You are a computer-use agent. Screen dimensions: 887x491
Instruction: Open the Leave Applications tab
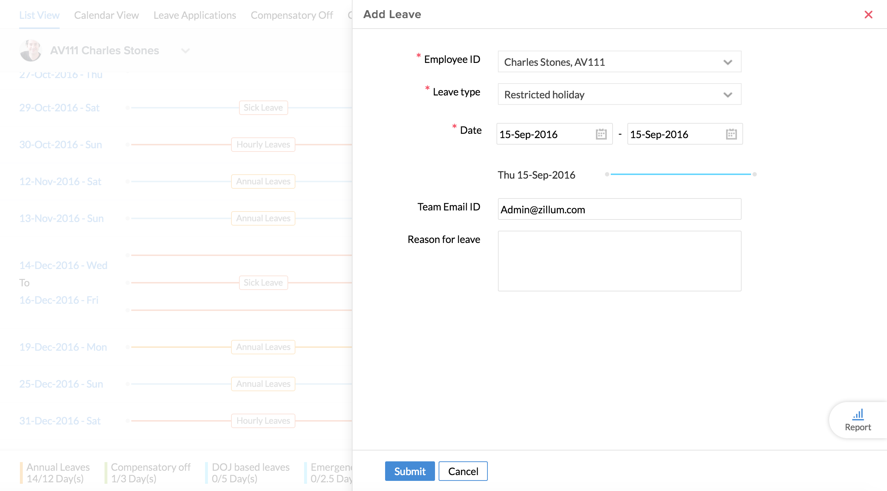(195, 15)
